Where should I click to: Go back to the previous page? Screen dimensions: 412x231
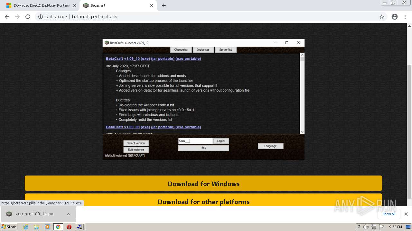7,17
